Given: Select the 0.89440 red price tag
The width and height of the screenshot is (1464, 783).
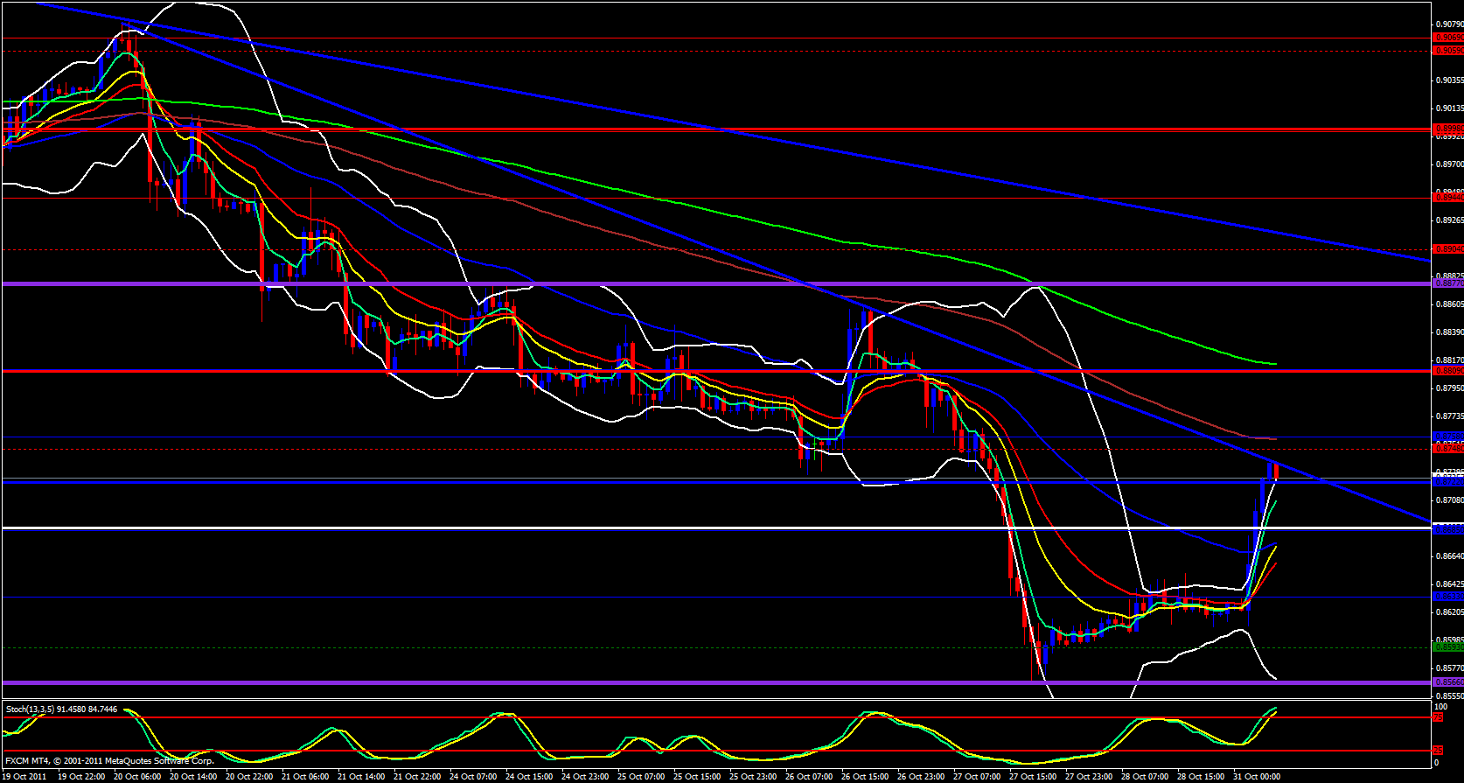Looking at the screenshot, I should (1448, 198).
